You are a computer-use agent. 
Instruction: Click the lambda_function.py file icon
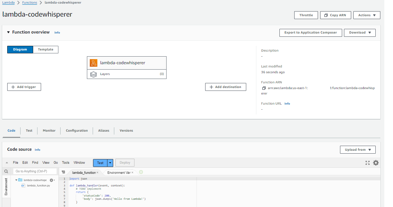click(x=23, y=186)
